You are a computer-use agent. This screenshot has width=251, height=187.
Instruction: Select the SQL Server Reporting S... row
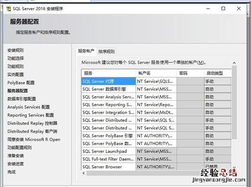109,105
